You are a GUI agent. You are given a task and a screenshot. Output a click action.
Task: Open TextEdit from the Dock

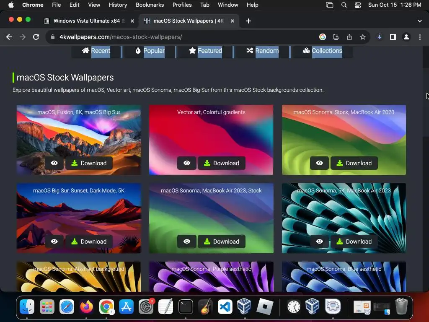(166, 306)
